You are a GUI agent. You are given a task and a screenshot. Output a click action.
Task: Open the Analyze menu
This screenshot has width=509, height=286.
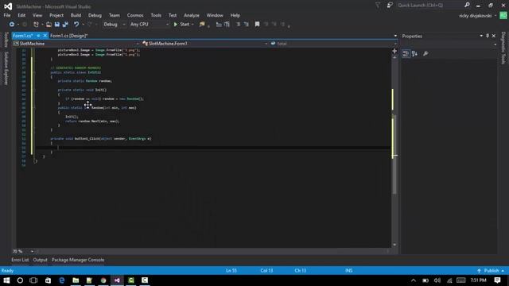click(192, 15)
